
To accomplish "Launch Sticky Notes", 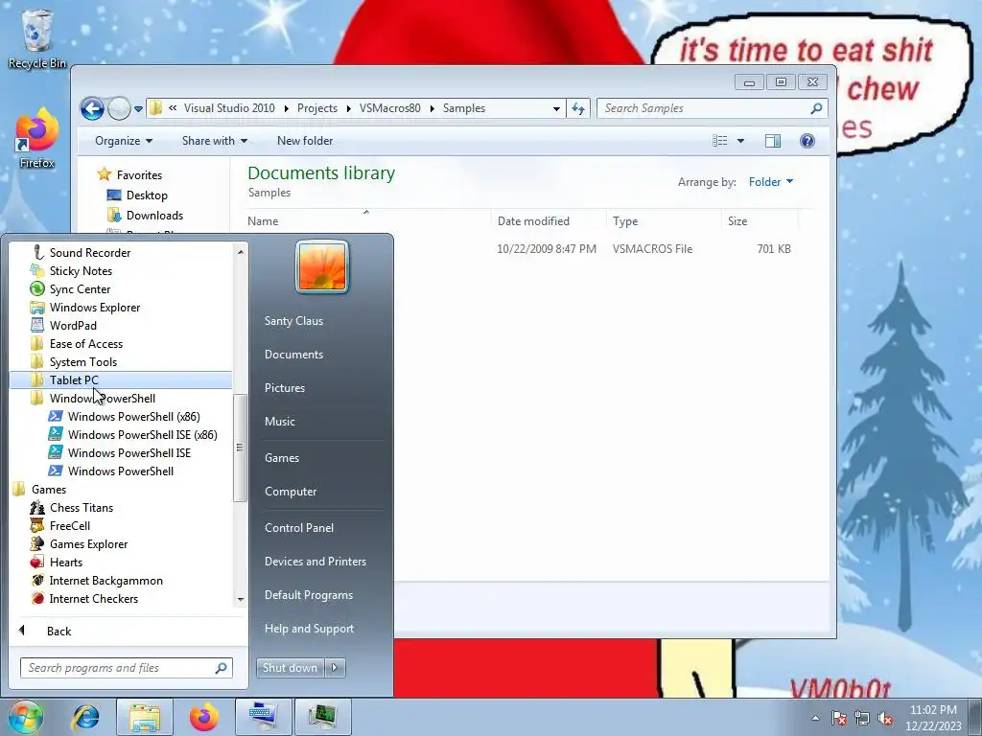I will point(81,271).
